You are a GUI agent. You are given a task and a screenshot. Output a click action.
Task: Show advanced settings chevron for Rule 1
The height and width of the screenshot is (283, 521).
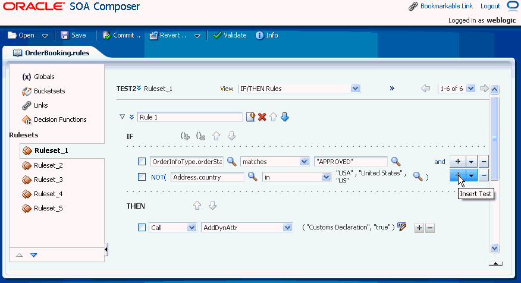click(x=131, y=117)
